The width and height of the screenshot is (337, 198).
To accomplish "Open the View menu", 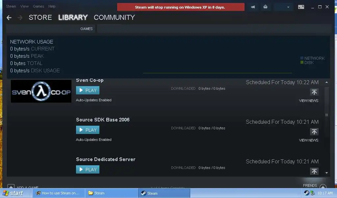I will pyautogui.click(x=24, y=6).
